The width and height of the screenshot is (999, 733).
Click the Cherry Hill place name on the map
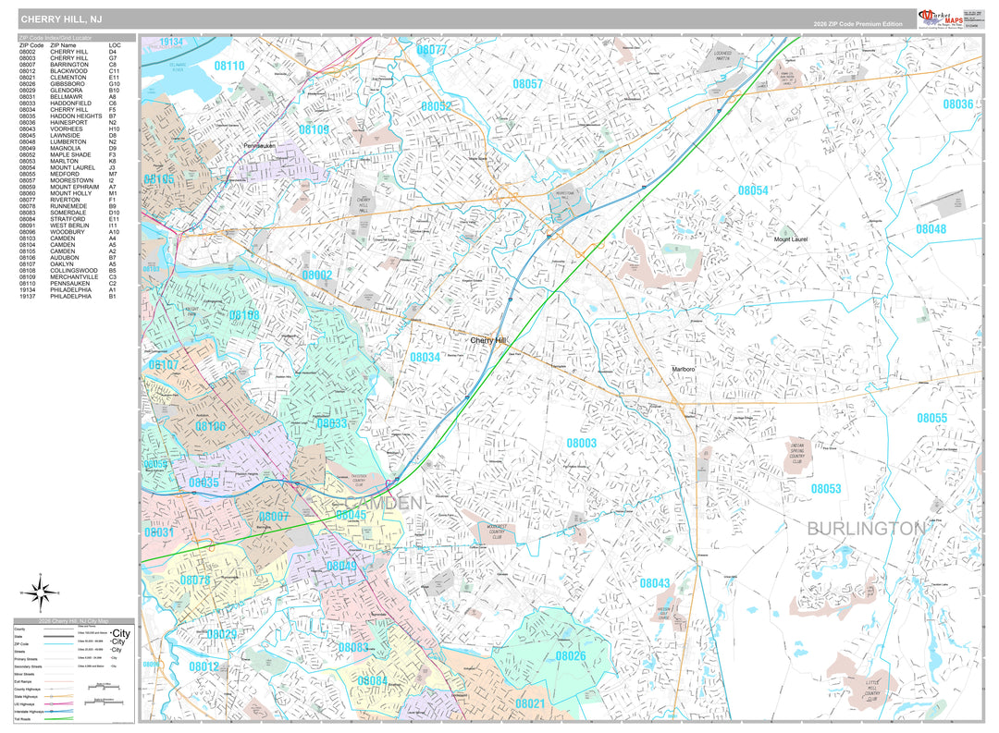(x=488, y=341)
